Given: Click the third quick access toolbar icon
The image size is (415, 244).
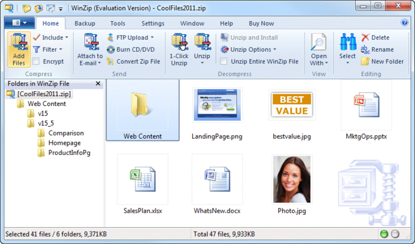Looking at the screenshot, I should coord(51,8).
